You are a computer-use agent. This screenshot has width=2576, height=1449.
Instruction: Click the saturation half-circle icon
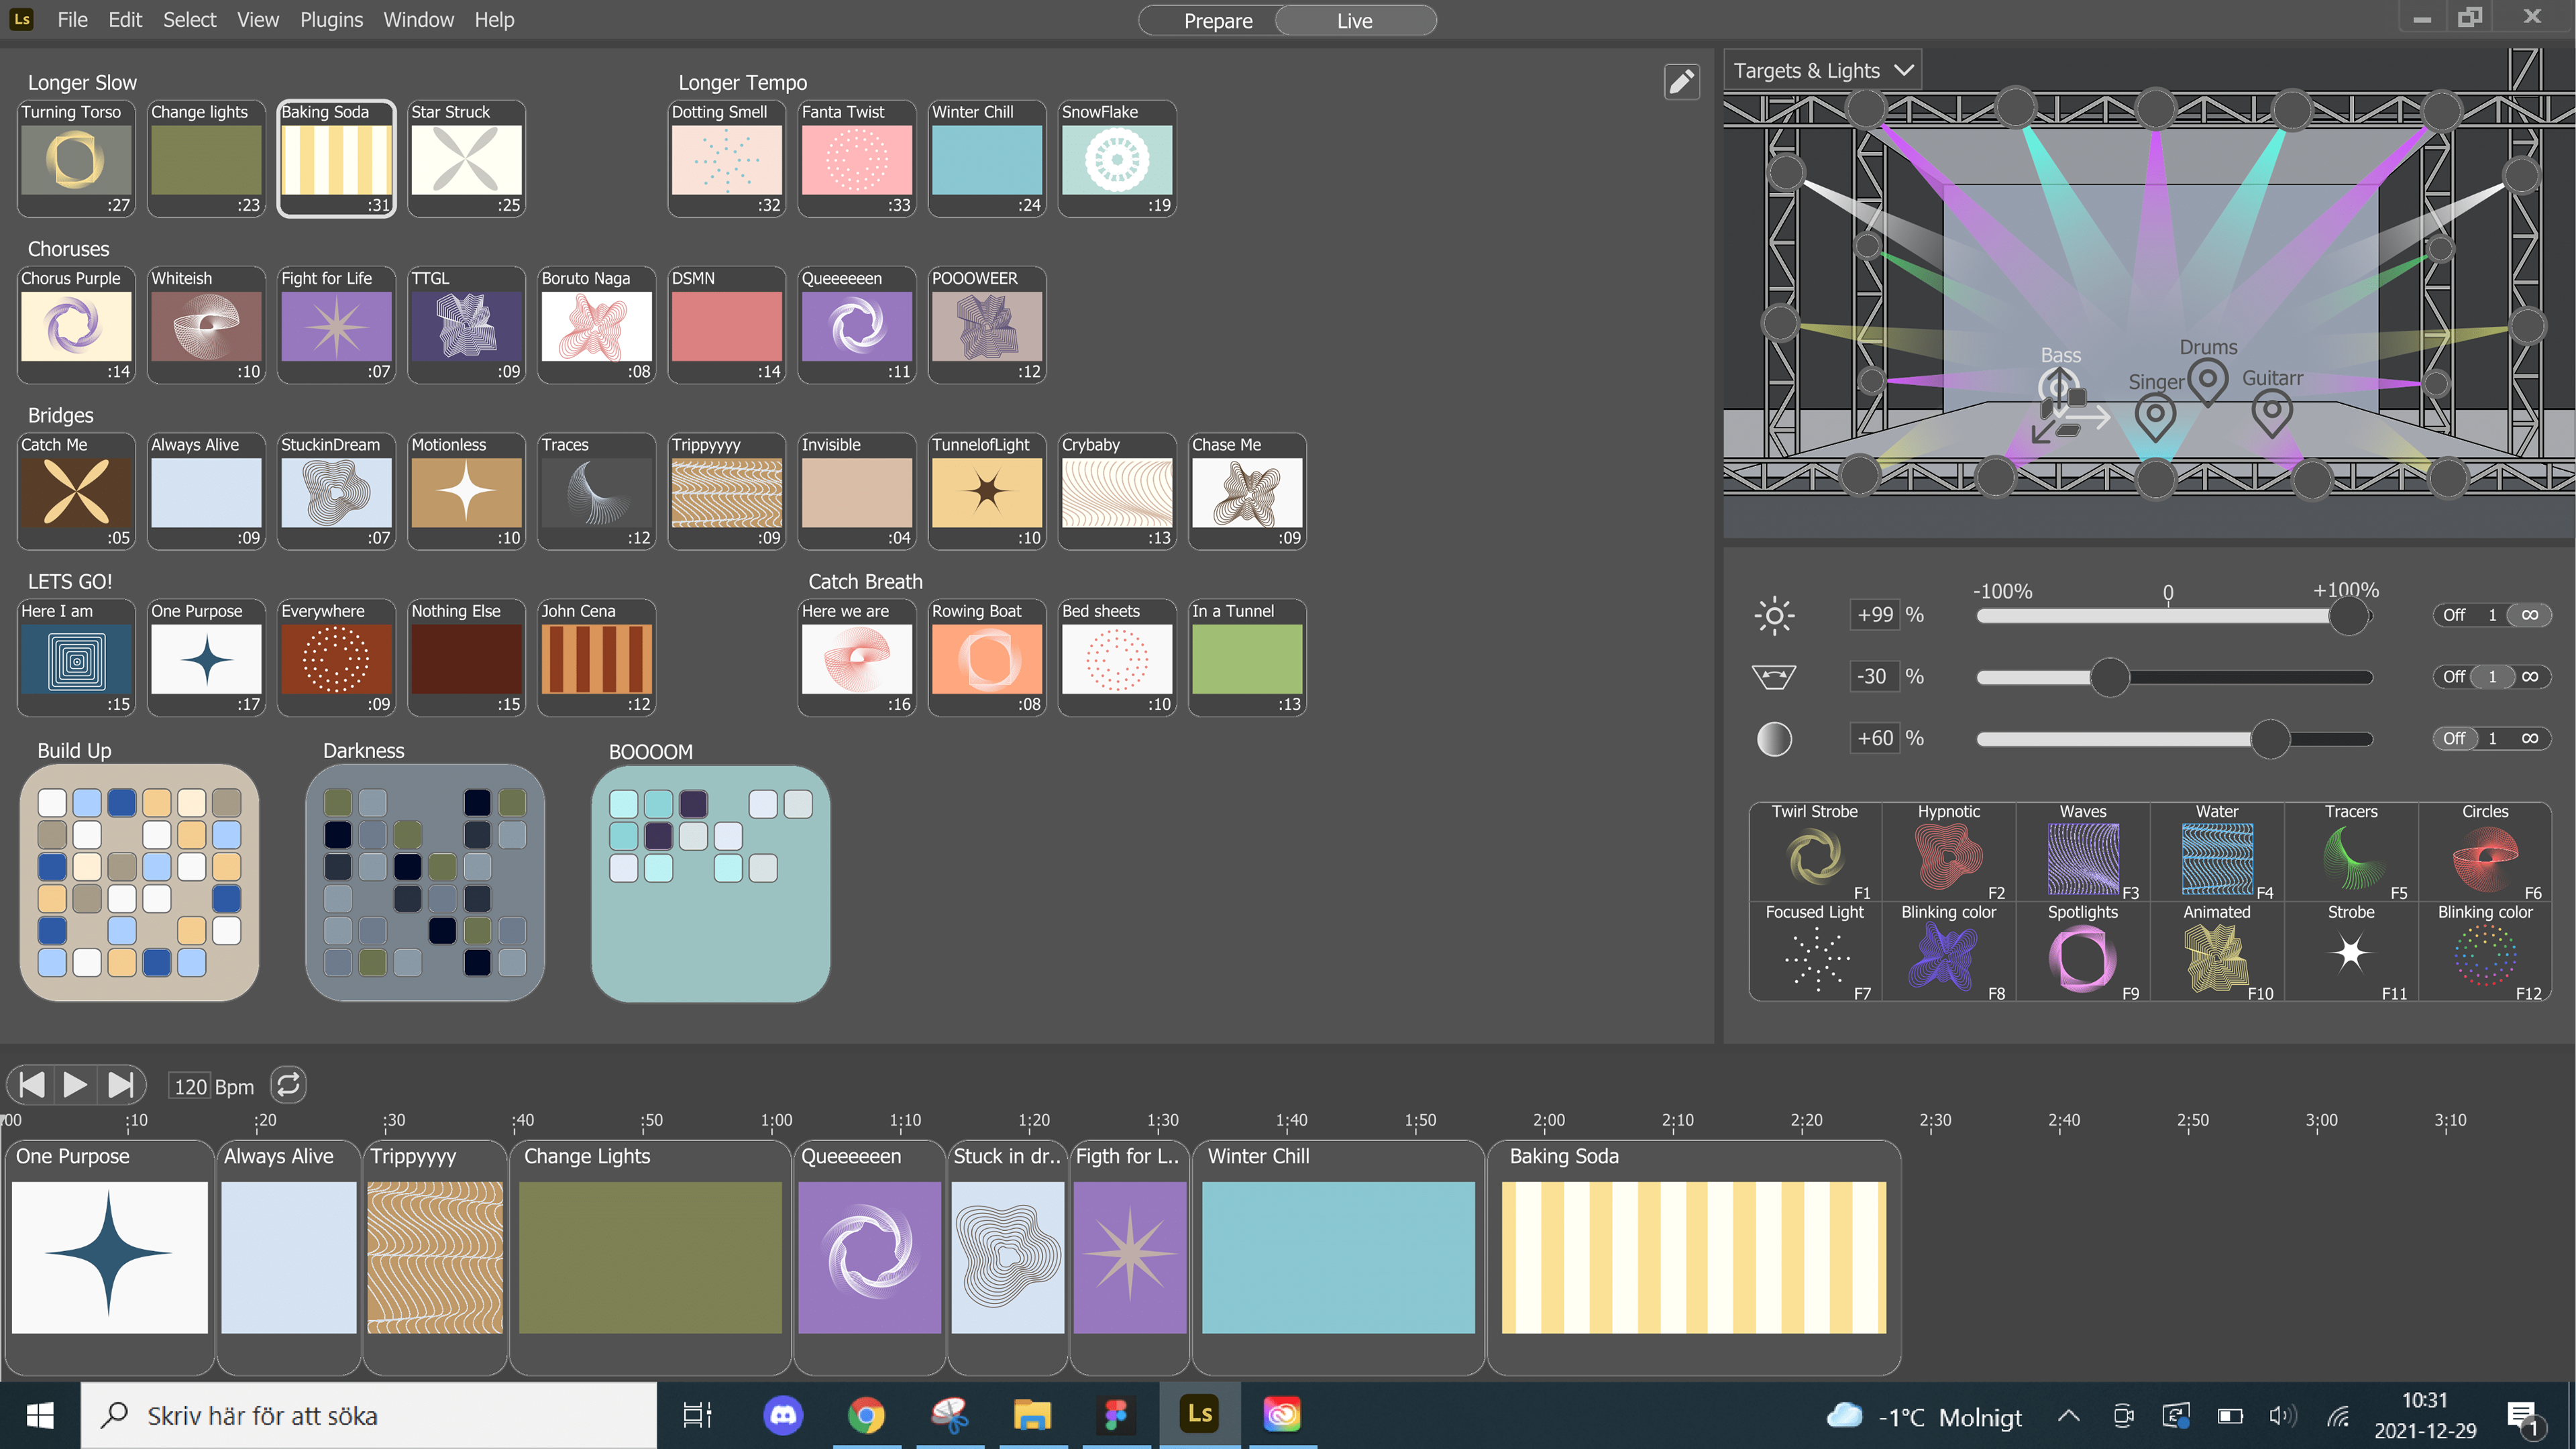(x=1774, y=739)
